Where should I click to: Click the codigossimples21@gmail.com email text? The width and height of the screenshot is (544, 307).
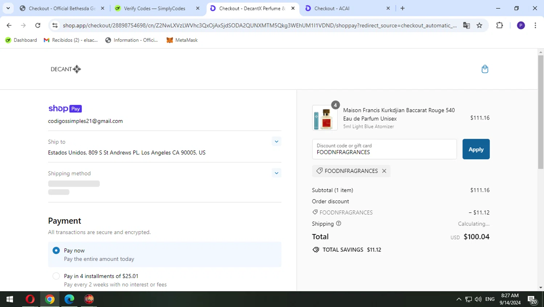coord(86,121)
